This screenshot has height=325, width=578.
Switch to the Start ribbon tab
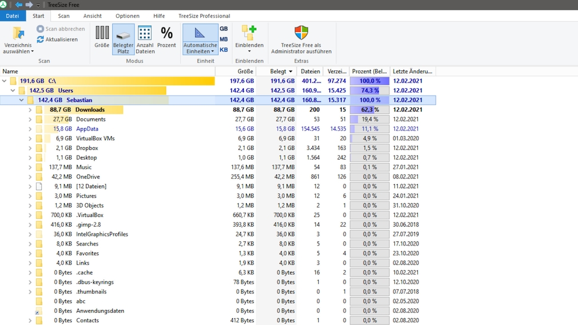[x=38, y=16]
